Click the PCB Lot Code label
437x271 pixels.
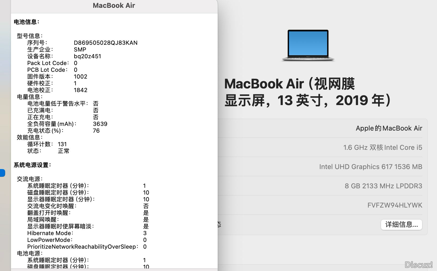[47, 70]
